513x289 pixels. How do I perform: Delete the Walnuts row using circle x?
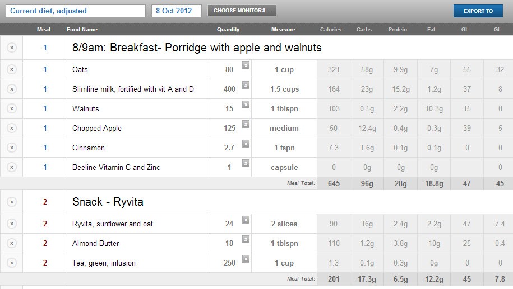point(12,108)
